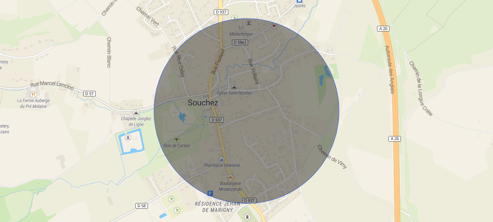Select the Rue Marcel Lancino street label

tap(52, 86)
